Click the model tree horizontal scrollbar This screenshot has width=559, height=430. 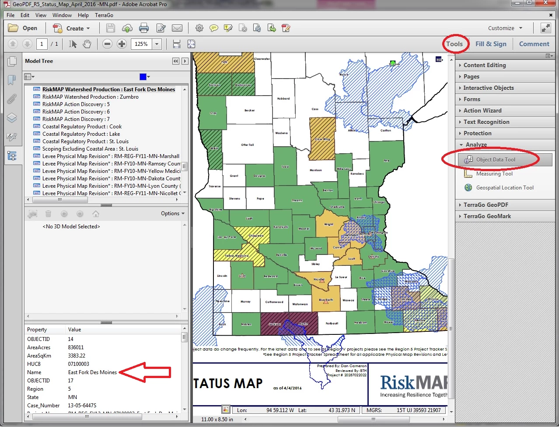point(60,200)
